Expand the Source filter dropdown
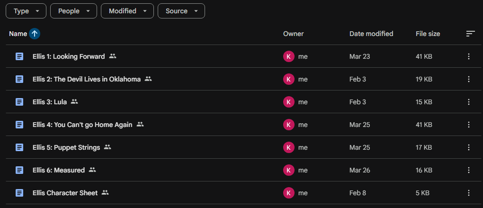This screenshot has height=208, width=483. coord(181,11)
